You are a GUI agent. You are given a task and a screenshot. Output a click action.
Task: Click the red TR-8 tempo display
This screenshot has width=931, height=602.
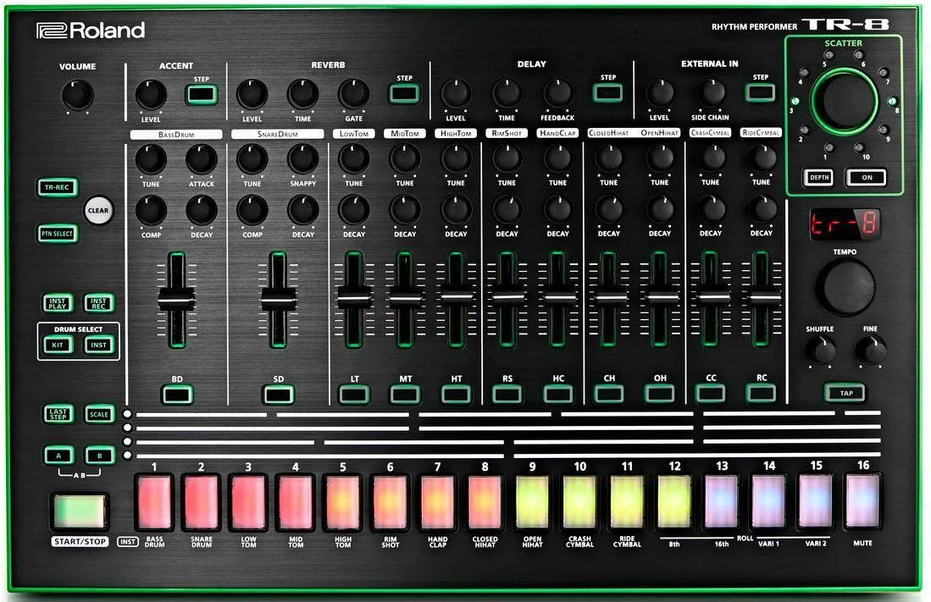click(x=845, y=224)
